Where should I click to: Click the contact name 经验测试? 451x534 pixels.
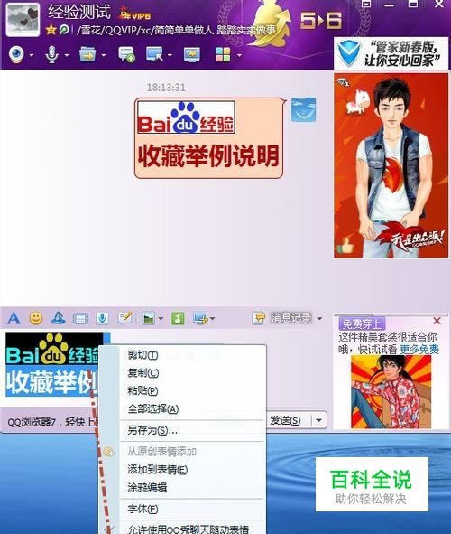[79, 12]
